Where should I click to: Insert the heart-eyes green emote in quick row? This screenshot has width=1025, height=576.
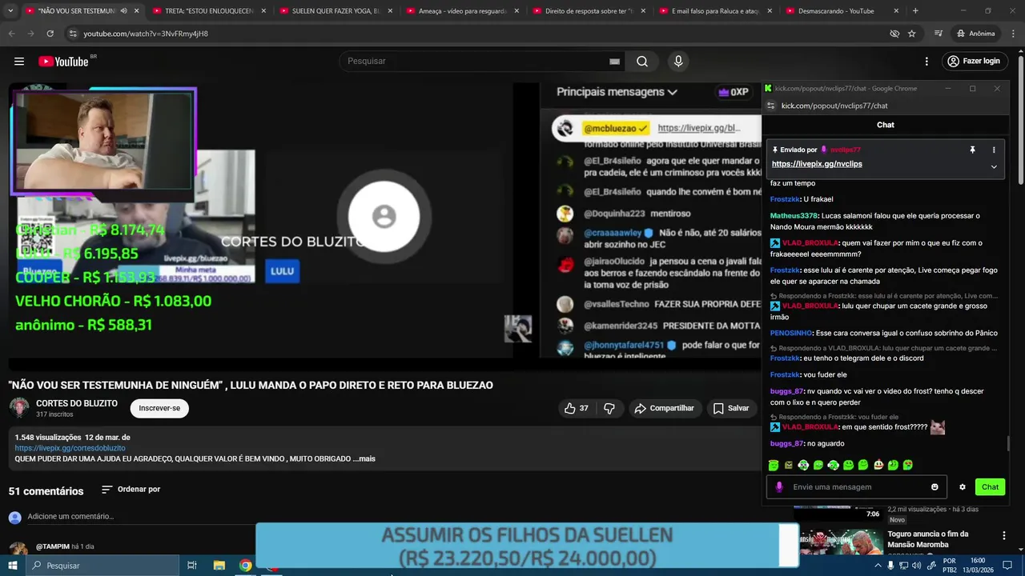[x=908, y=465]
